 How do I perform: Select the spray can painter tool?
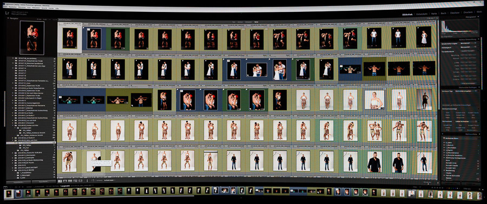pos(87,180)
